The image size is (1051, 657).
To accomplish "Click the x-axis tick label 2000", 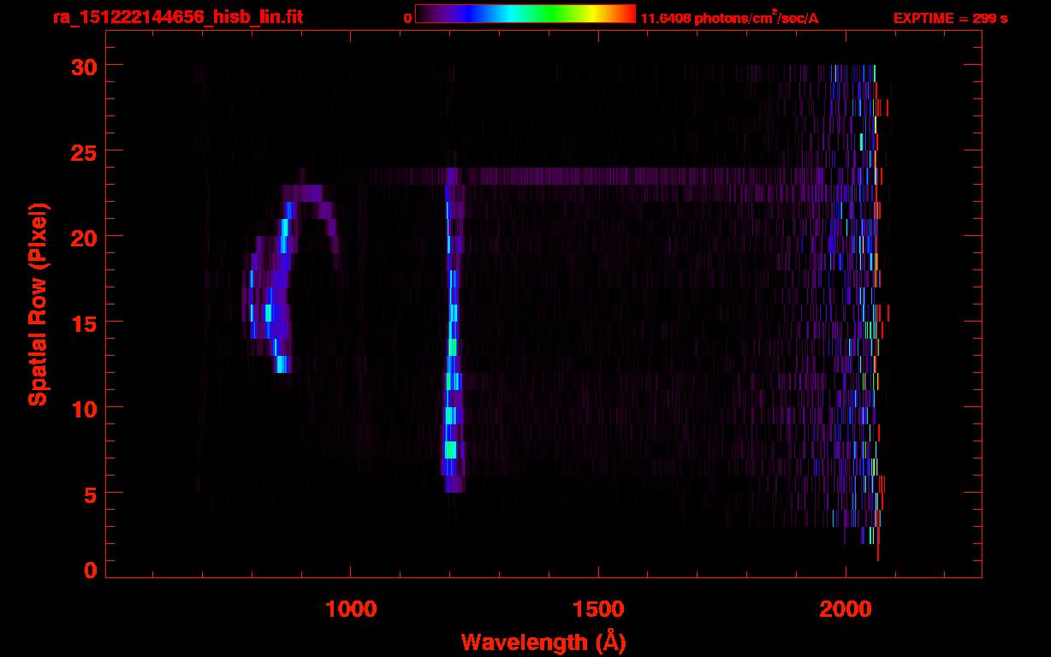I will click(846, 609).
